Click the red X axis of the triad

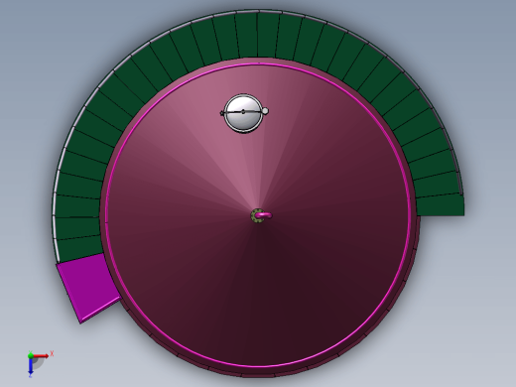pyautogui.click(x=41, y=356)
